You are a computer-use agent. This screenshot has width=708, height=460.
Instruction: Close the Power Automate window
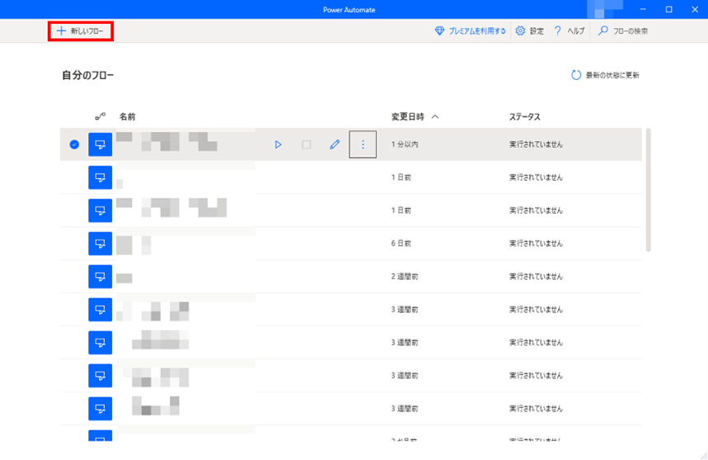point(695,9)
